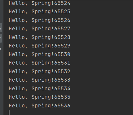Click console line Hello, Spring!65528
Screen dimensions: 133x115
coord(40,37)
